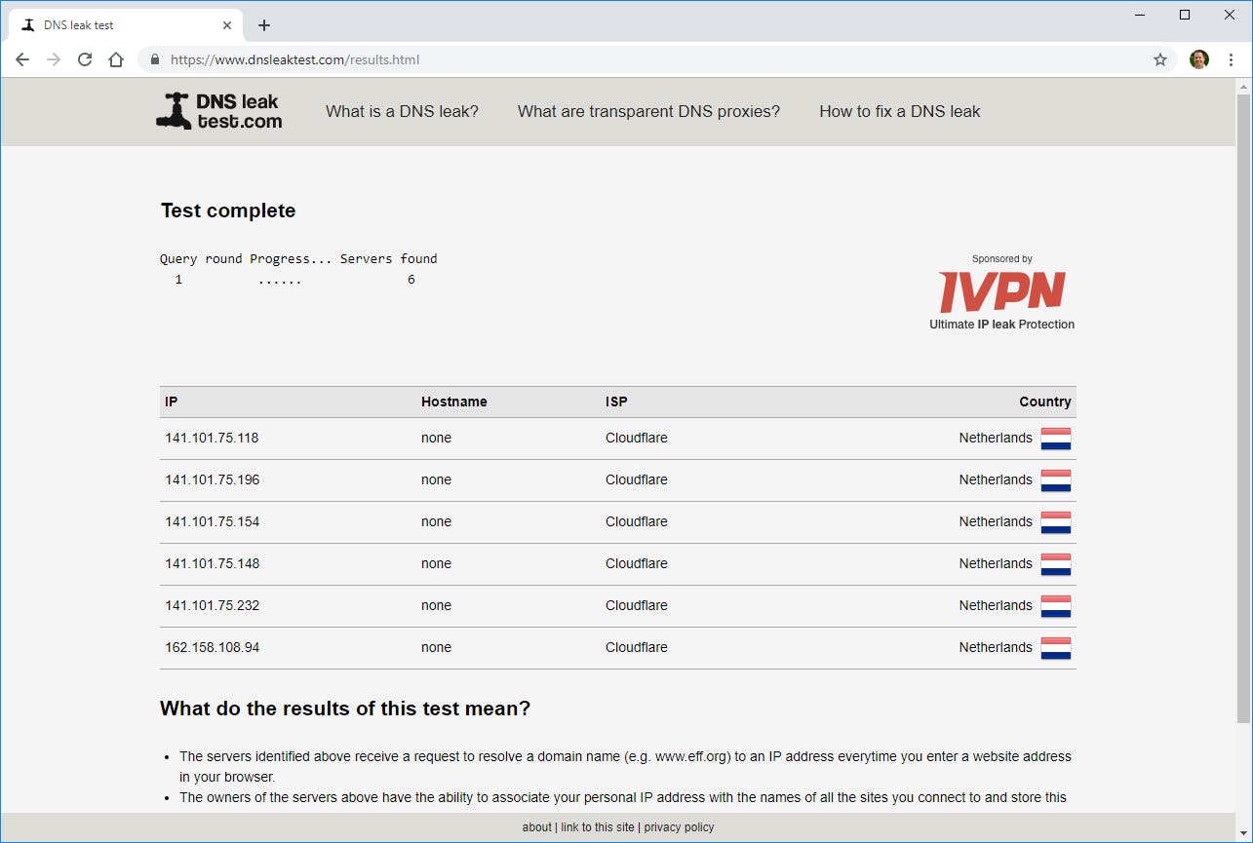
Task: Bookmark this page with the star
Action: (x=1160, y=59)
